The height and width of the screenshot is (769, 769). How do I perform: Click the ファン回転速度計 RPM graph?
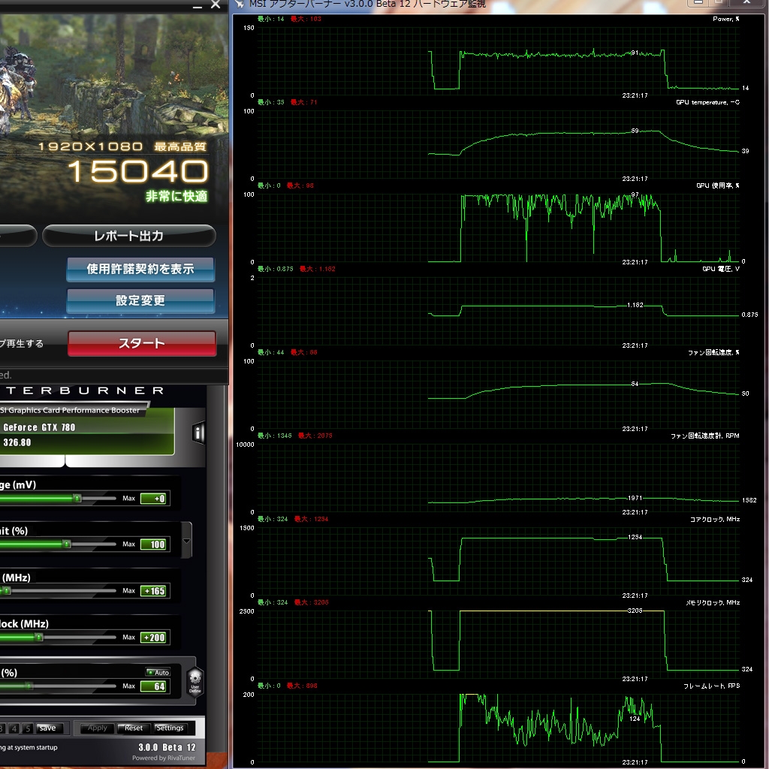(498, 478)
